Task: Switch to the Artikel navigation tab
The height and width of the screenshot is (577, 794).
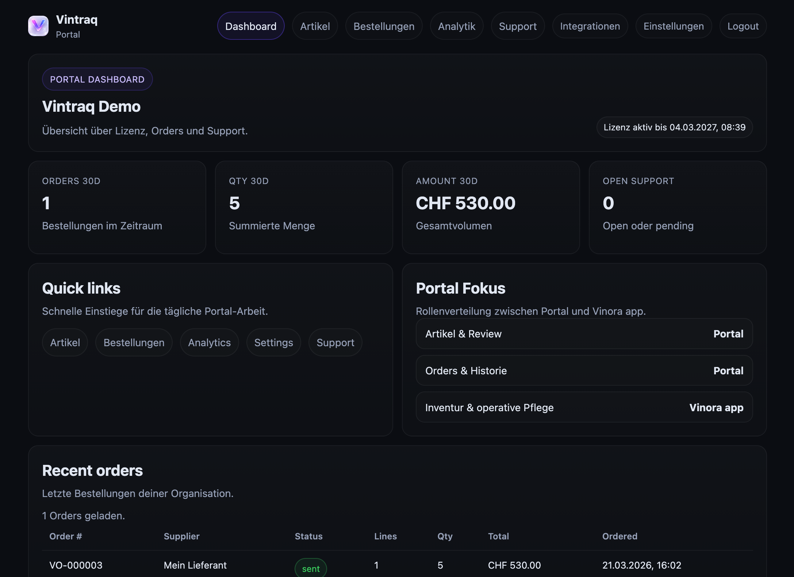Action: [x=315, y=26]
